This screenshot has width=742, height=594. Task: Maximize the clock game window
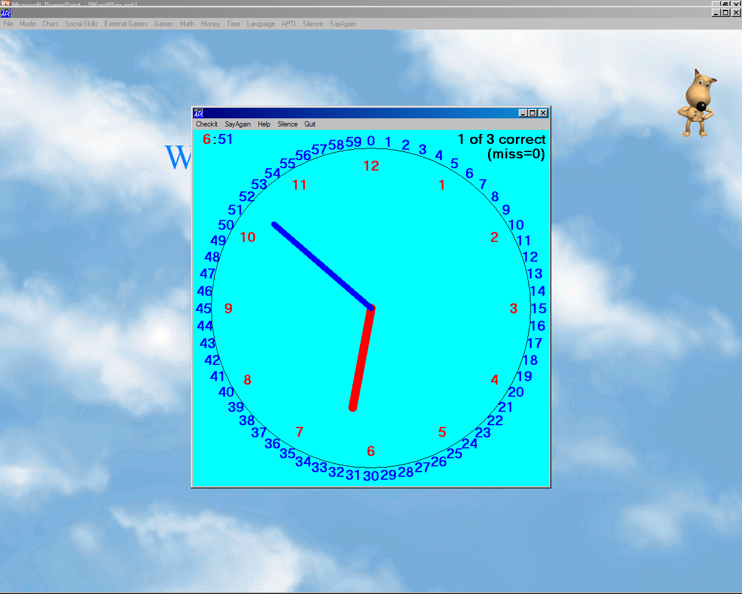[533, 113]
